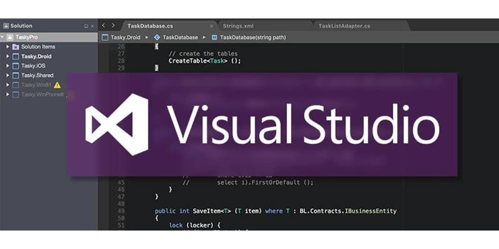Open Tasky.Droid breadcrumb selector
The image size is (499, 249).
tap(125, 37)
